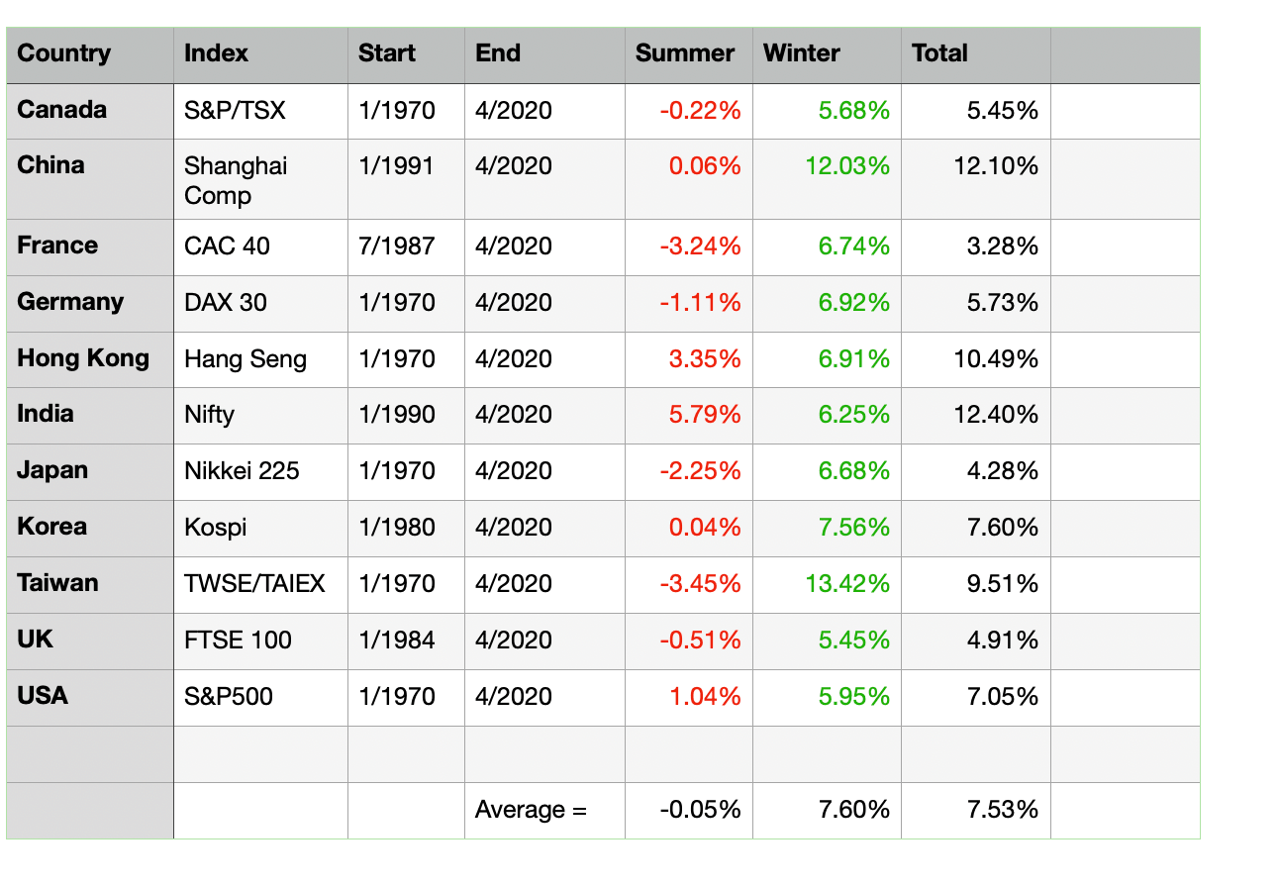Click the FTSE 100 index cell
This screenshot has width=1280, height=888.
238,640
